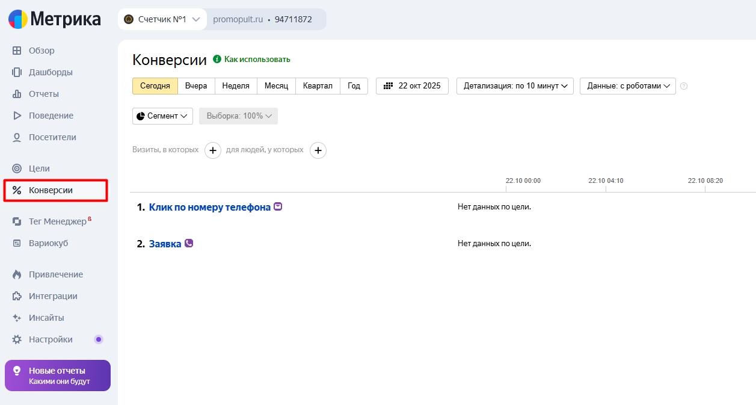Add visit condition with plus button

click(213, 150)
